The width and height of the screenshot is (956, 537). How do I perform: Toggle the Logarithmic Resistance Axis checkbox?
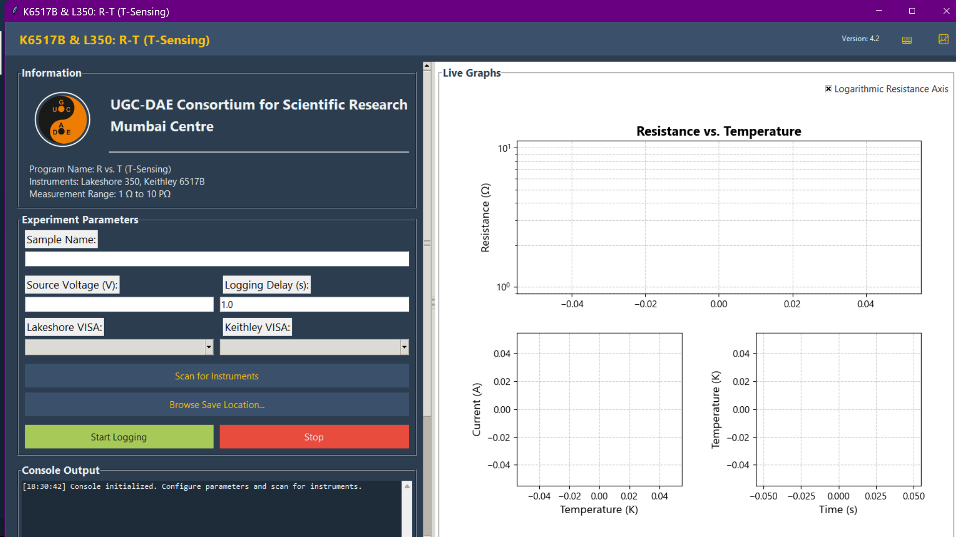828,89
